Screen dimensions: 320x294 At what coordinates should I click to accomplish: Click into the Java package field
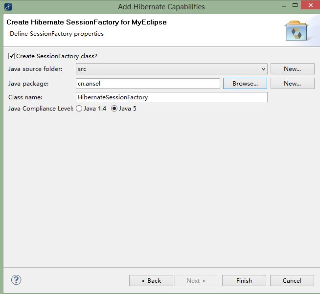(148, 84)
